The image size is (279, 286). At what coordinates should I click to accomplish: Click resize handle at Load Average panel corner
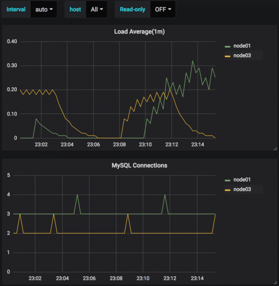pos(275,148)
